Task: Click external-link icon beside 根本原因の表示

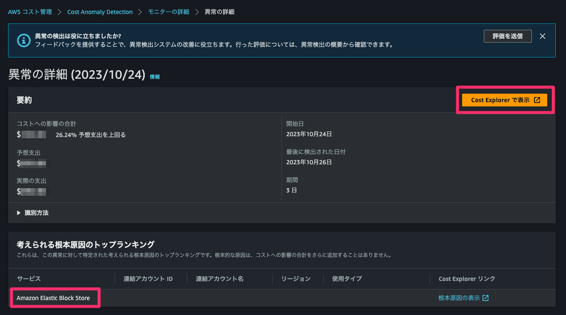Action: [486, 298]
